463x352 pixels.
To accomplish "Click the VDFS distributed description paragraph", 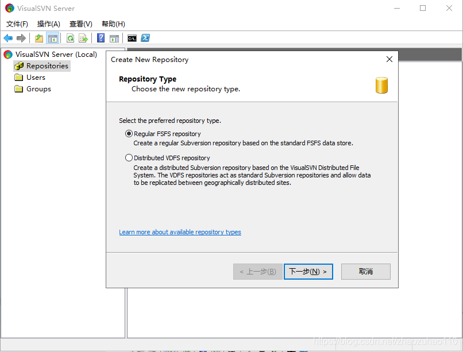I will point(252,175).
